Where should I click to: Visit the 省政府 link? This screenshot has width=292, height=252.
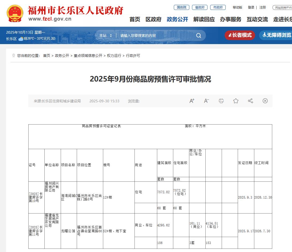(199, 7)
